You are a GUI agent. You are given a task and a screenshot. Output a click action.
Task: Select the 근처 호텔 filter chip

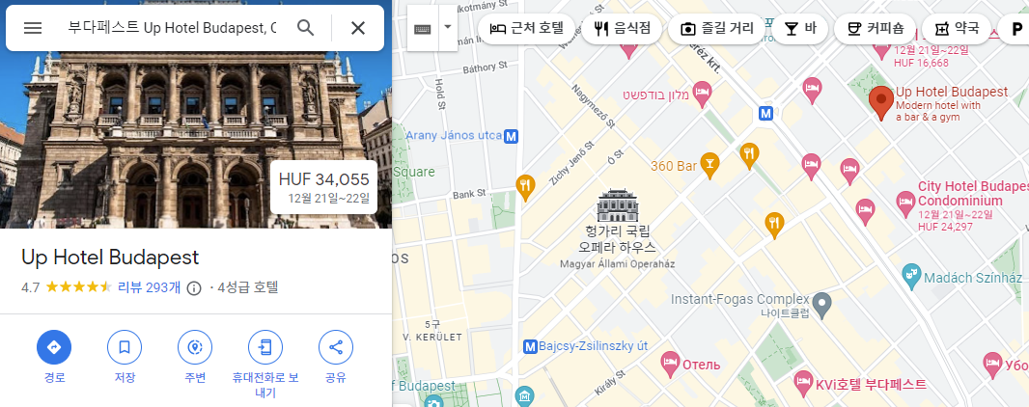tap(527, 29)
